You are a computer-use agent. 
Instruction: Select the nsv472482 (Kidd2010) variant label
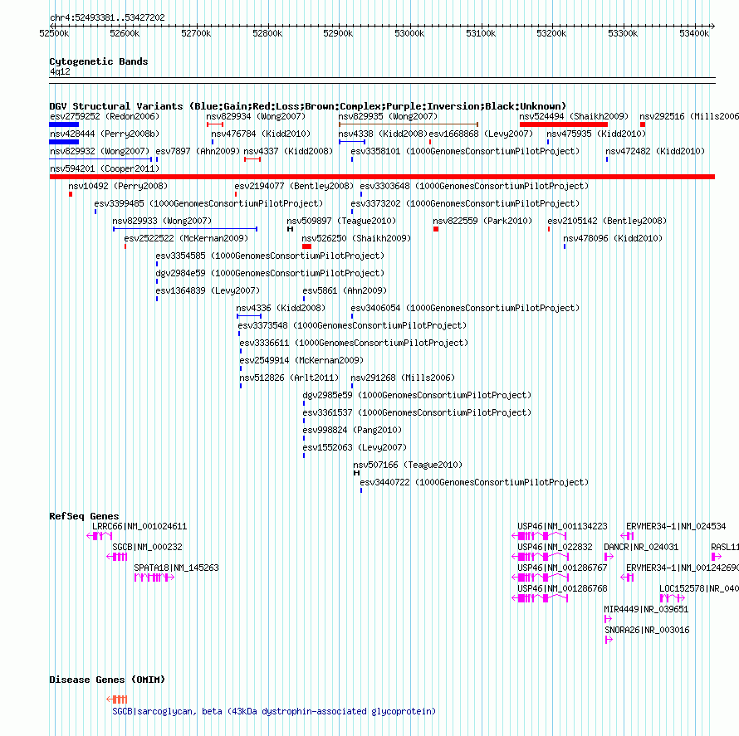[655, 151]
